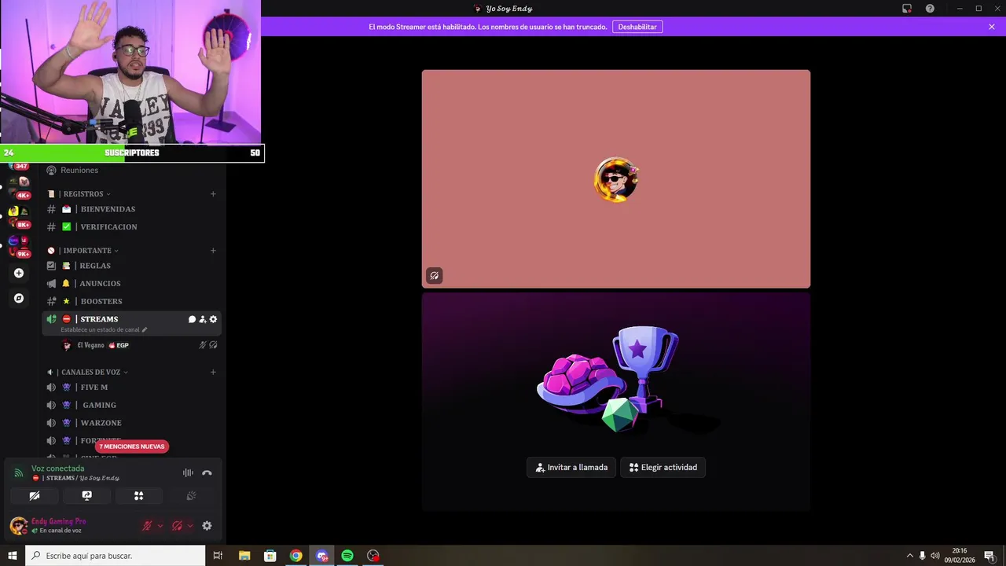
Task: Open STREAMS channel chat bubble
Action: (x=192, y=319)
